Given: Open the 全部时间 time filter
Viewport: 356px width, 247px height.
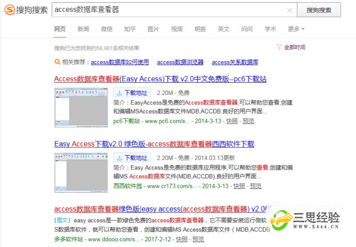Looking at the screenshot, I should tap(295, 47).
